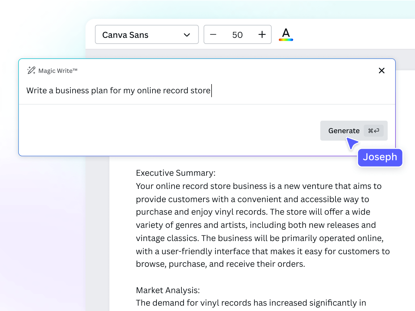Click the line starting "The demand for vinyl"

[x=251, y=303]
